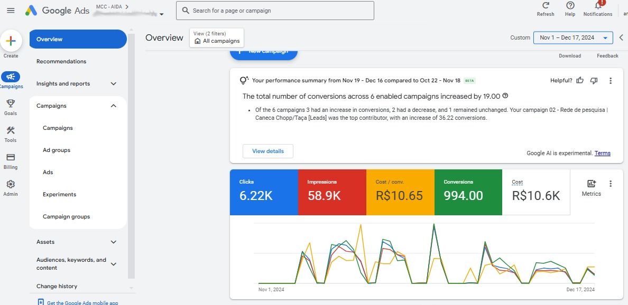Select the blue Clicks scorecard
The image size is (628, 305).
tap(264, 192)
